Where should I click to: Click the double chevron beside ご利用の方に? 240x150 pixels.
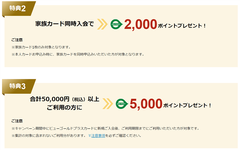(x=108, y=104)
